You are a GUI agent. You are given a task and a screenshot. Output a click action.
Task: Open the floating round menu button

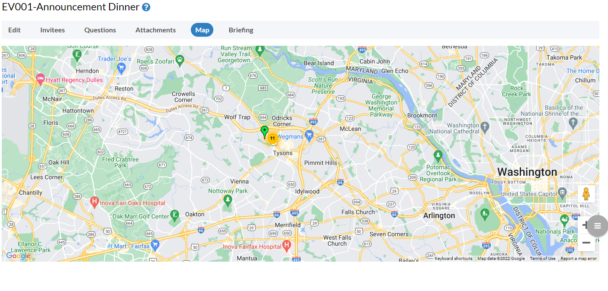point(598,226)
